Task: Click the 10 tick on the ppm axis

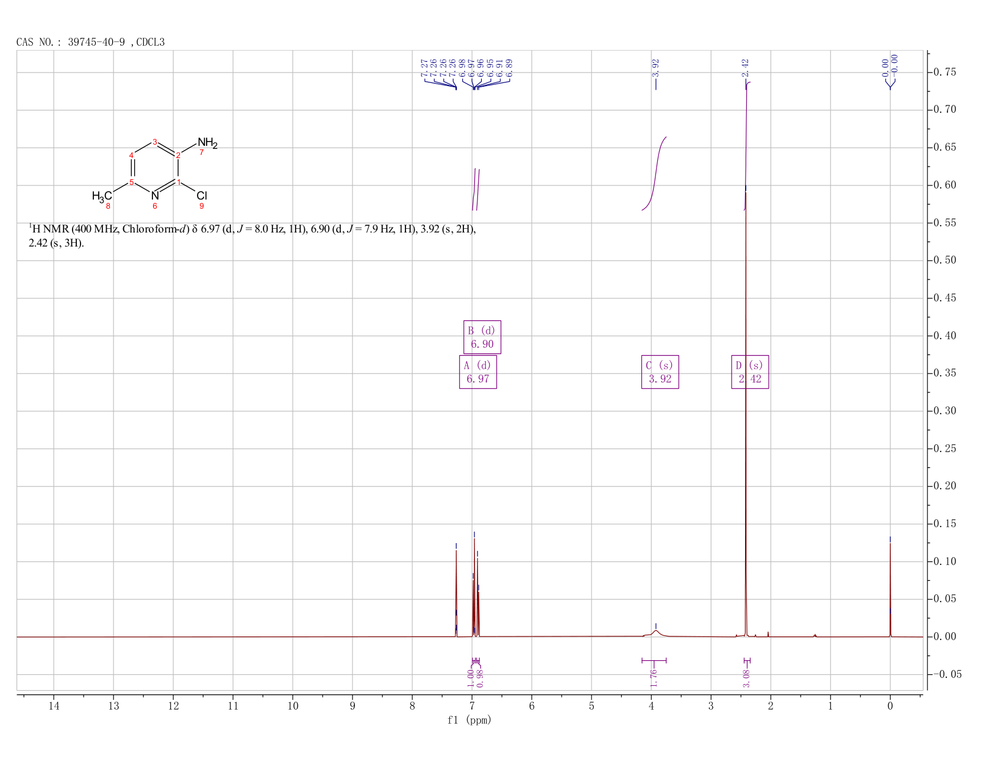Action: 293,706
